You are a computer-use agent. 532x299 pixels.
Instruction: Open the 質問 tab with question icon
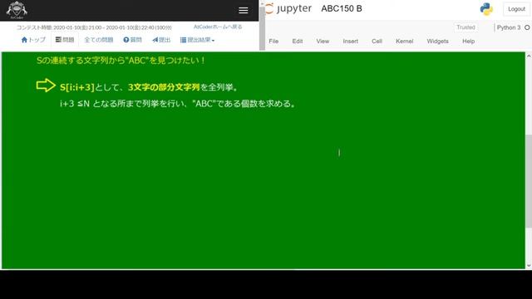133,40
